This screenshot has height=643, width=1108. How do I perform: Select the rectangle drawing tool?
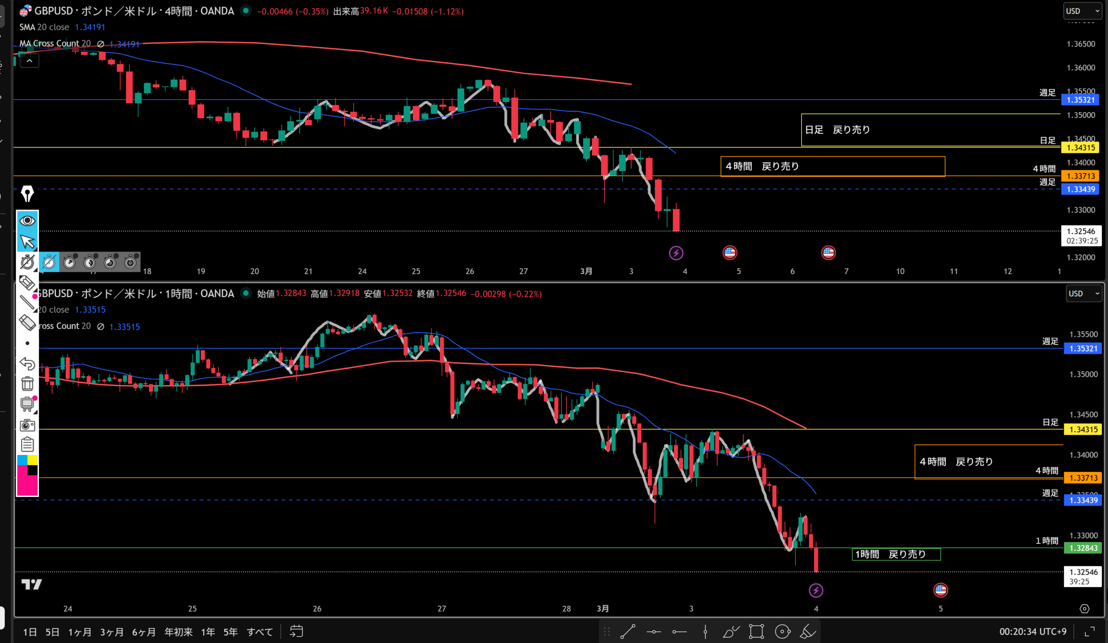click(756, 632)
